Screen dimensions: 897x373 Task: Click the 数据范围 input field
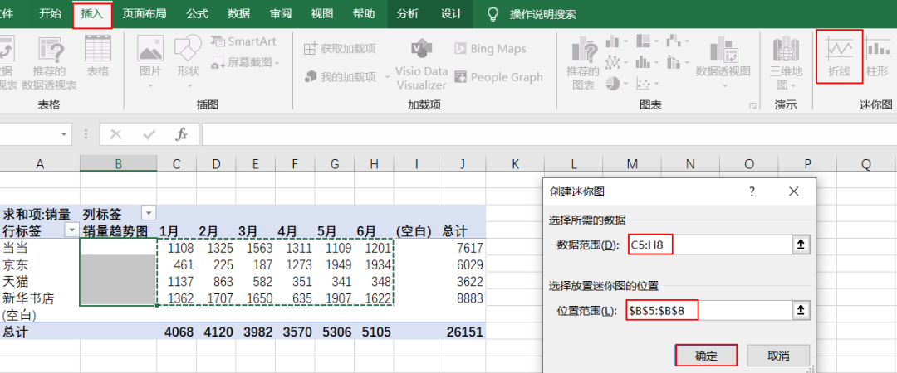[x=708, y=245]
